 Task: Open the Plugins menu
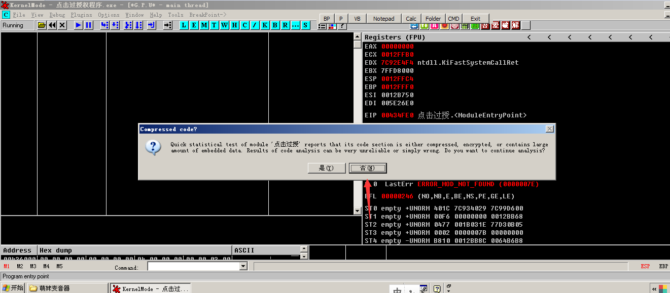click(81, 15)
